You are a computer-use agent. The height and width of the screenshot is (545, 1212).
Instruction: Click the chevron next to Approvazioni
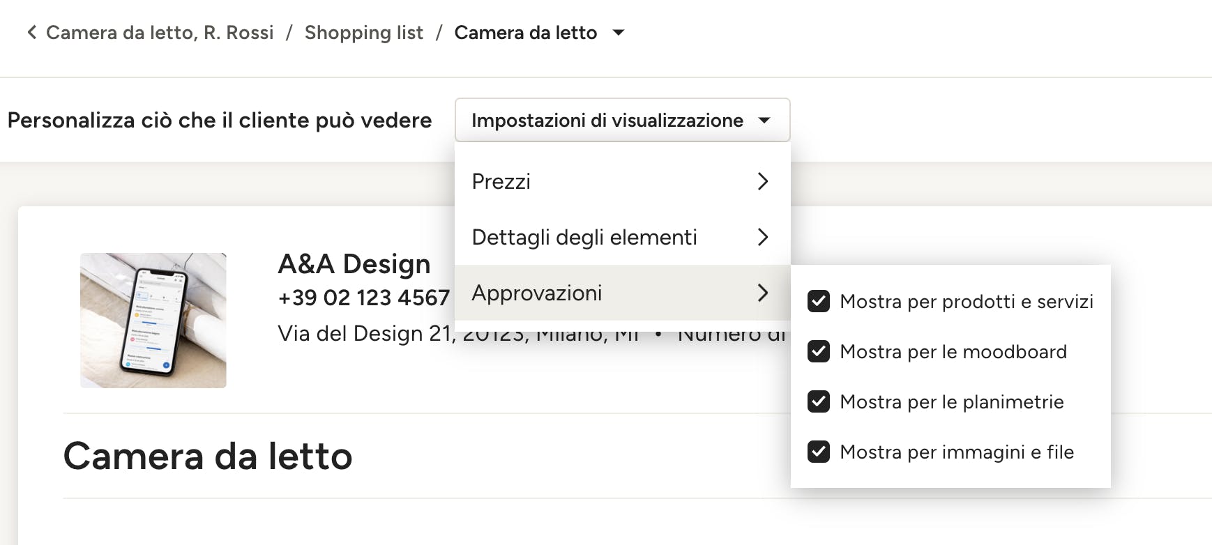(763, 293)
